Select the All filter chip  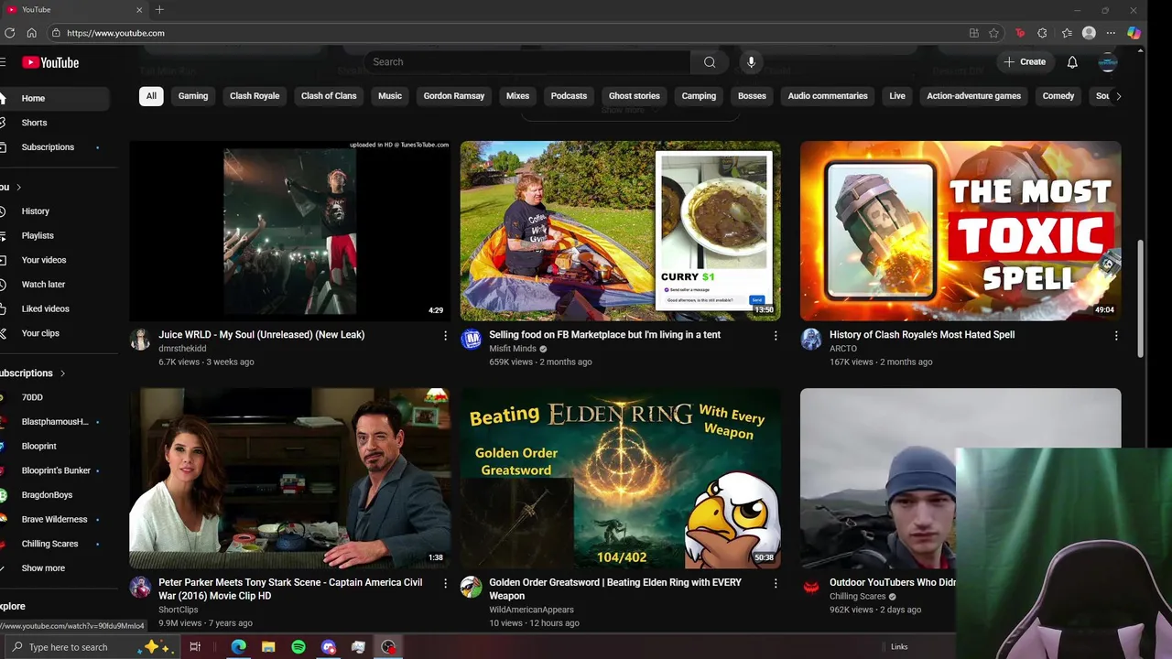[151, 96]
